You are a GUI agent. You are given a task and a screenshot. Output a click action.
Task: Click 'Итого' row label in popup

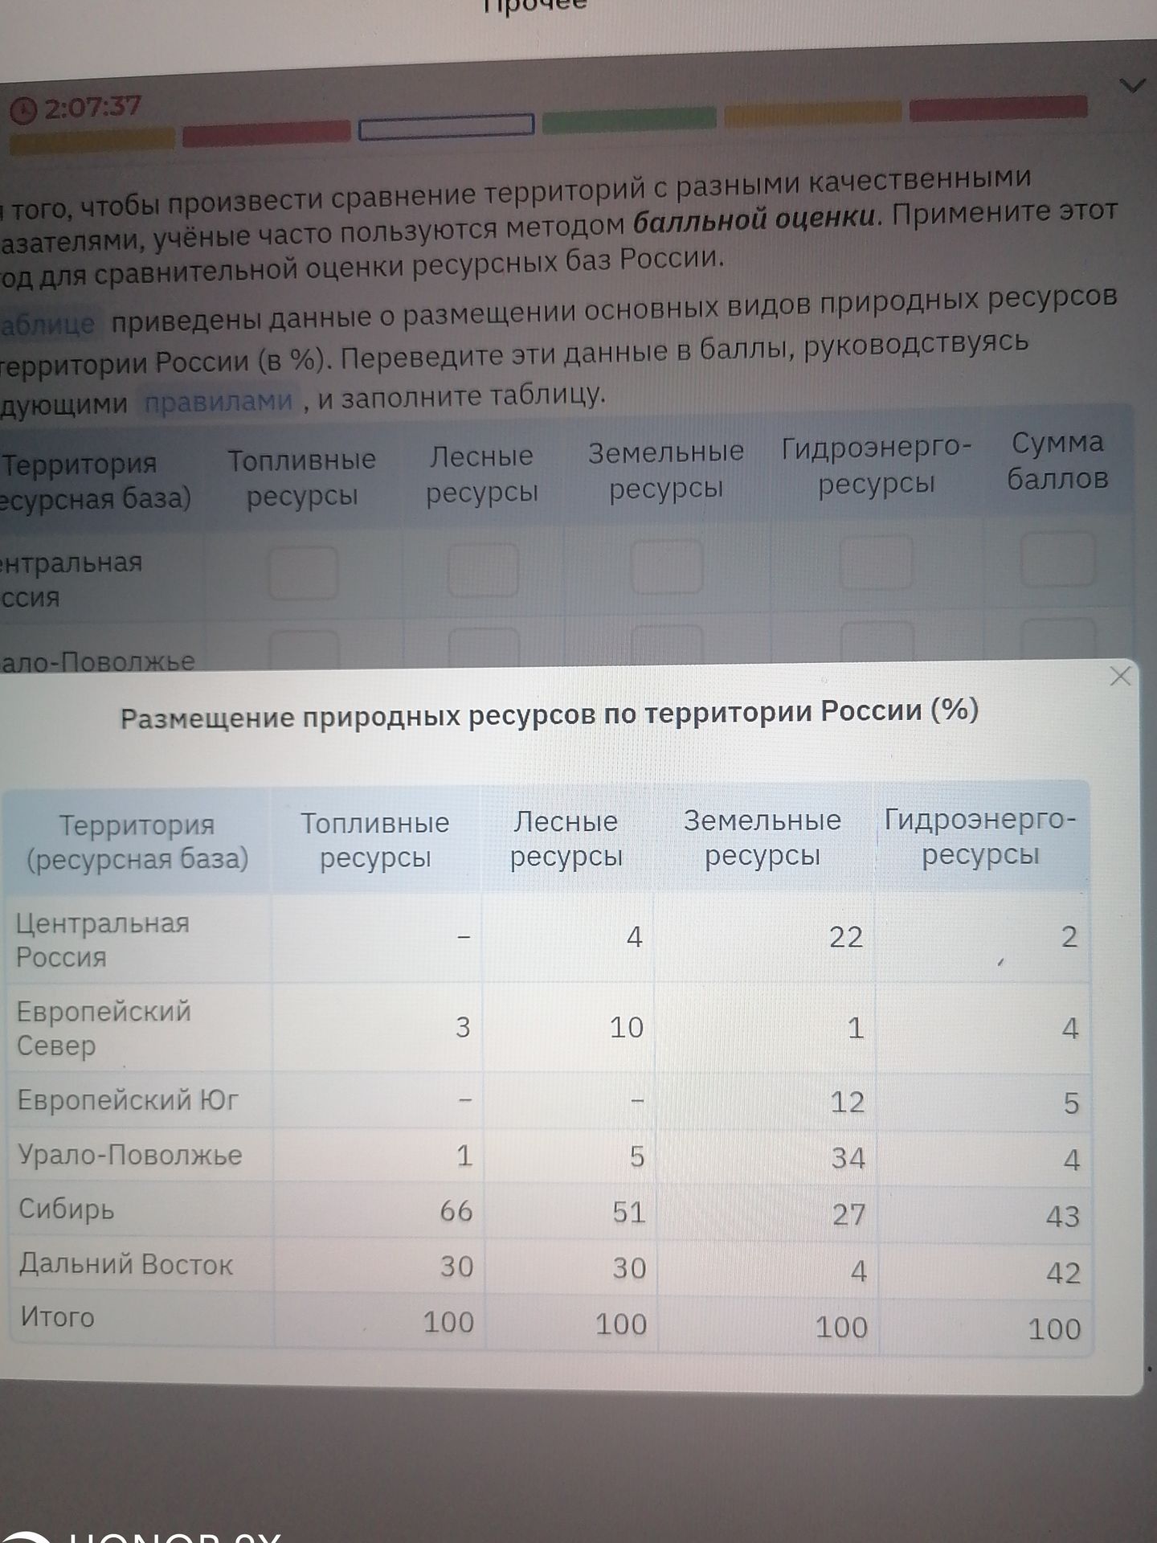57,1317
